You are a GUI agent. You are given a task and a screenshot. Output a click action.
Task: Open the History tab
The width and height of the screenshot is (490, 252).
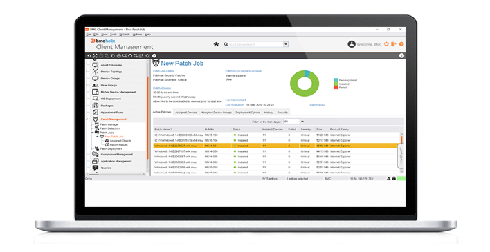[x=269, y=113]
